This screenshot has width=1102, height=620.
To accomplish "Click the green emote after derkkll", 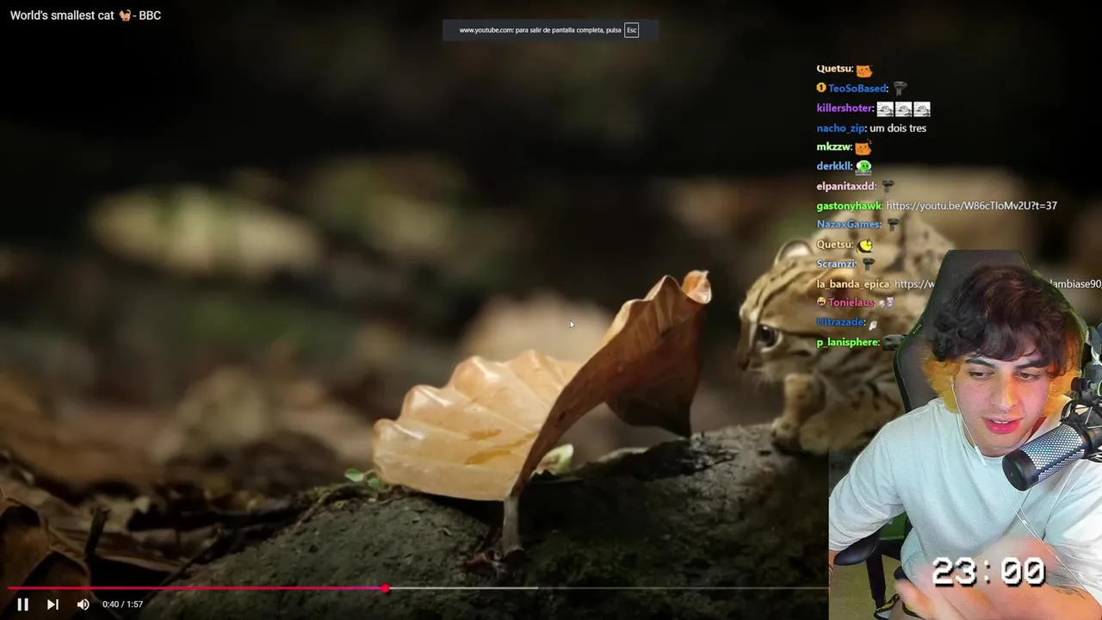I will click(864, 167).
